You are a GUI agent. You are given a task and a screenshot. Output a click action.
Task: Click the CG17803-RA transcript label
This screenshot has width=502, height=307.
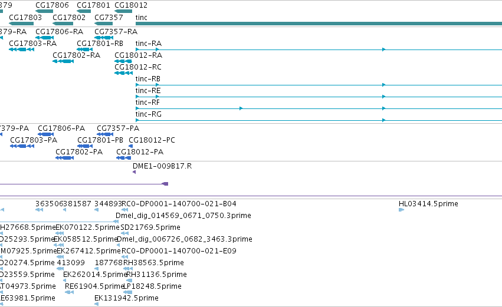click(x=32, y=44)
